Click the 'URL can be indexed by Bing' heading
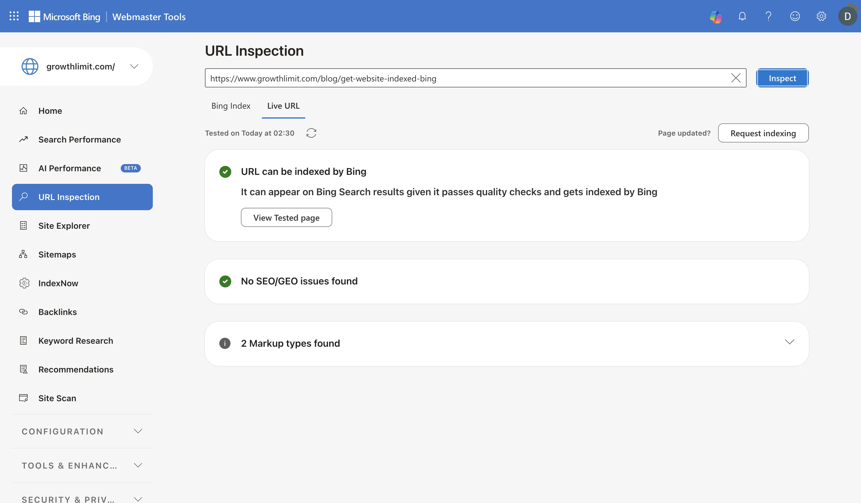 tap(303, 172)
